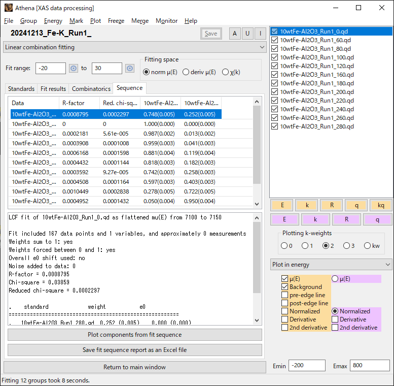Enable post-edge line plotting
This screenshot has height=386, width=394.
[284, 303]
